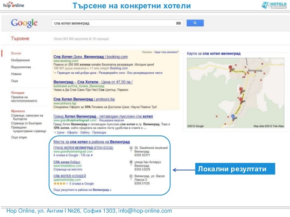Click Промяна на местоположението link
This screenshot has width=290, height=217.
24,99
